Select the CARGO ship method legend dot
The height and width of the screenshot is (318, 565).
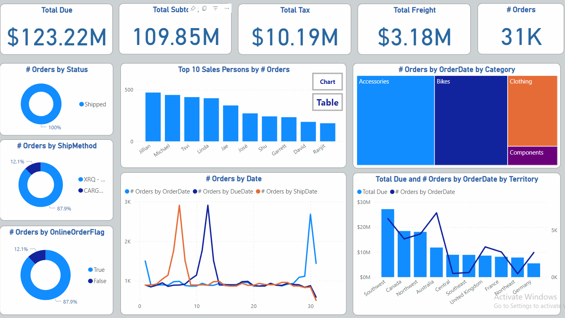coord(81,191)
